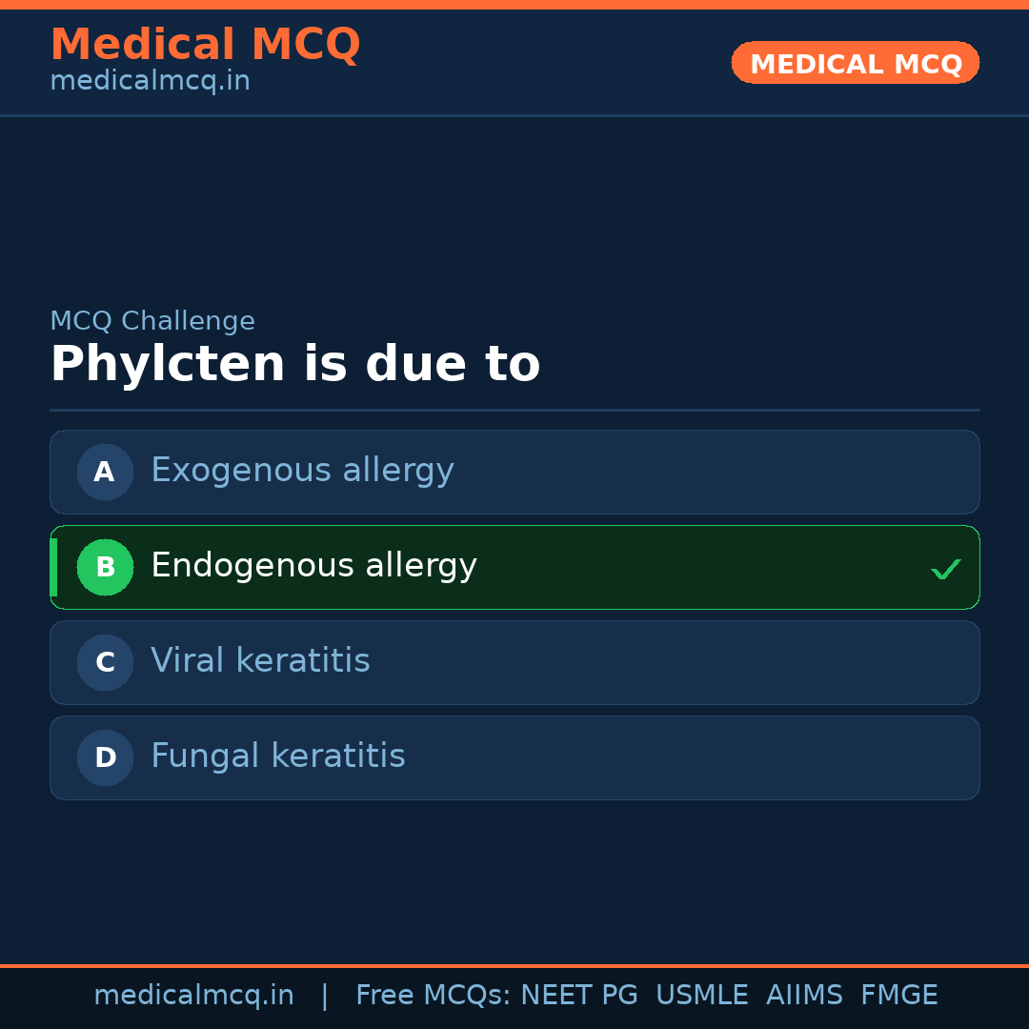1029x1029 pixels.
Task: Click the green letter B badge icon
Action: (105, 567)
